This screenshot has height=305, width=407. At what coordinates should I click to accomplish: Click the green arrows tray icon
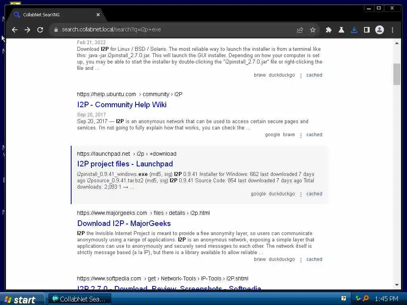358,299
